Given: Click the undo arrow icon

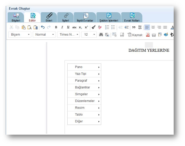Looking at the screenshot, I should point(43,27).
